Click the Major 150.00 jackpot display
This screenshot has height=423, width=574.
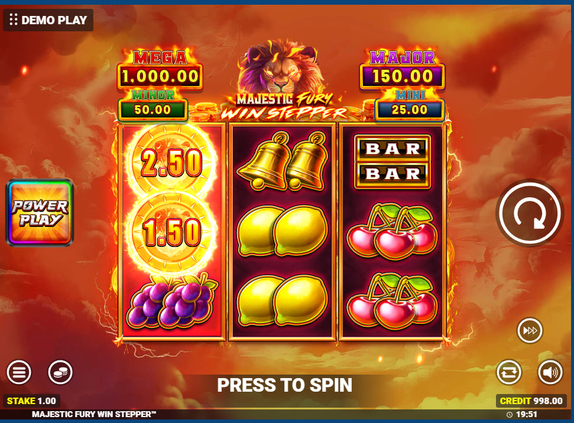click(403, 70)
